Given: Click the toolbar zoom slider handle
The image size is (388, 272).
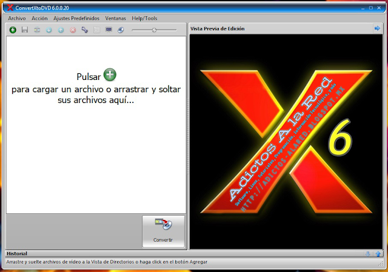Looking at the screenshot, I should pos(154,30).
